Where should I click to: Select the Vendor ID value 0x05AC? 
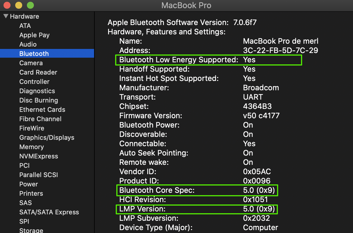click(x=257, y=172)
